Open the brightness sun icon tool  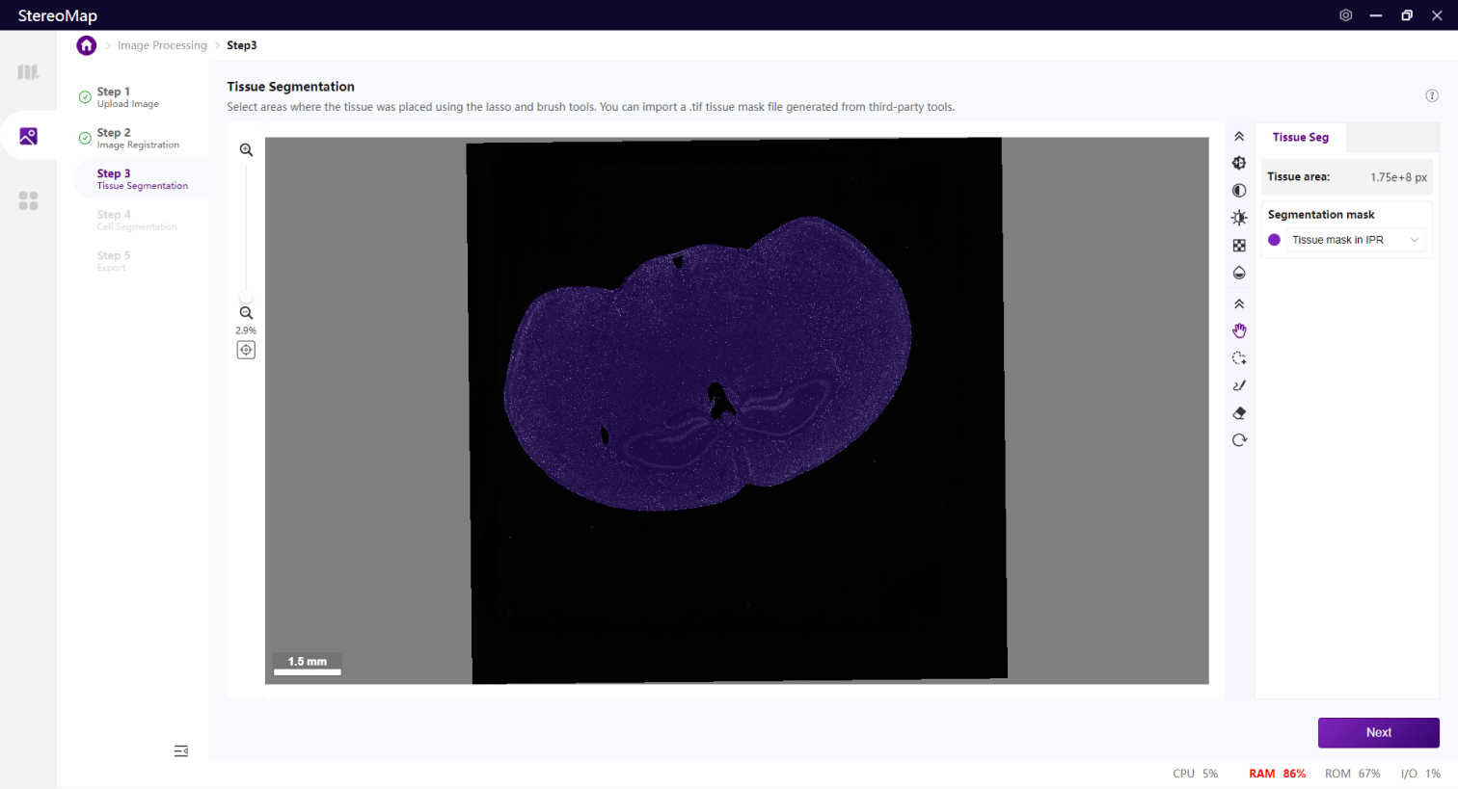pos(1239,218)
